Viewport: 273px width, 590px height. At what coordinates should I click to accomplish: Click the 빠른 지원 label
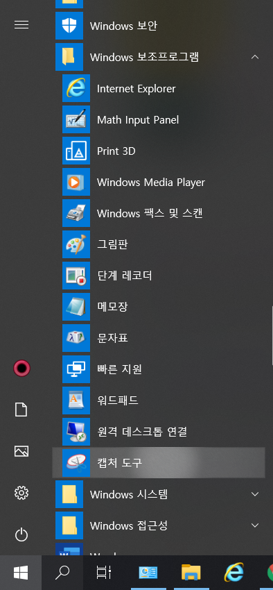click(x=119, y=369)
